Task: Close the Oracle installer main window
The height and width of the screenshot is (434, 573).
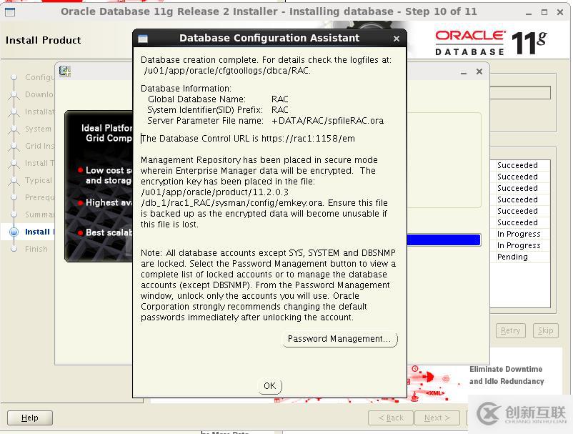Action: tap(560, 12)
